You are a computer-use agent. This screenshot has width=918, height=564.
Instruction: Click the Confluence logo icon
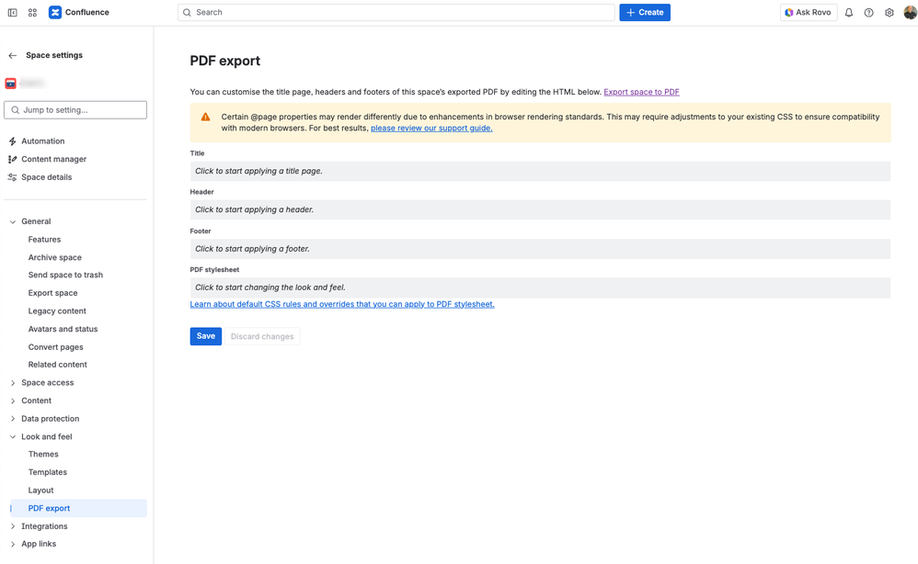pos(55,12)
